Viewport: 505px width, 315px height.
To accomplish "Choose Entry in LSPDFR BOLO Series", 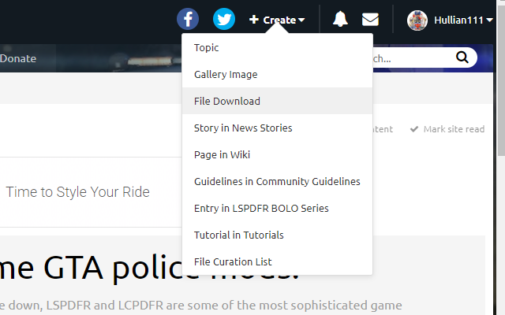I will (x=277, y=208).
